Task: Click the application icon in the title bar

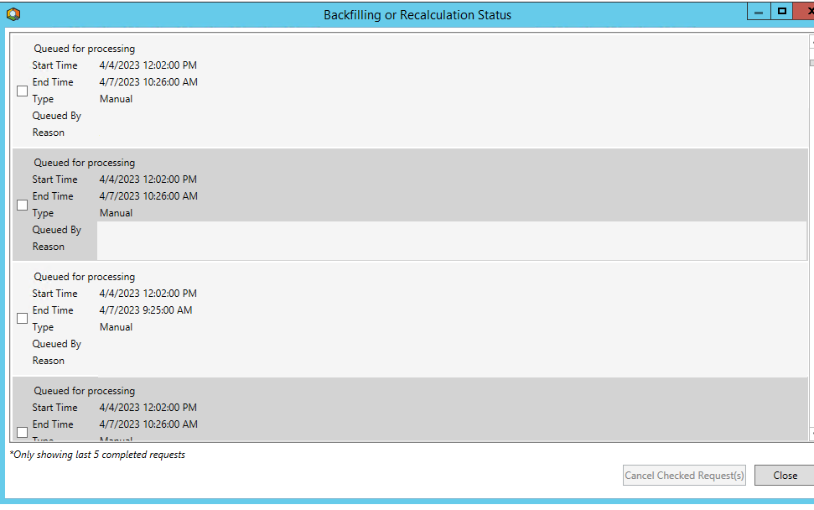Action: coord(13,14)
